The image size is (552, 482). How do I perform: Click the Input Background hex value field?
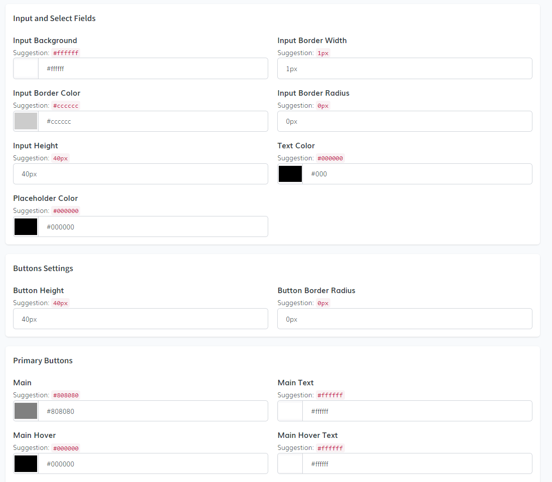click(153, 69)
